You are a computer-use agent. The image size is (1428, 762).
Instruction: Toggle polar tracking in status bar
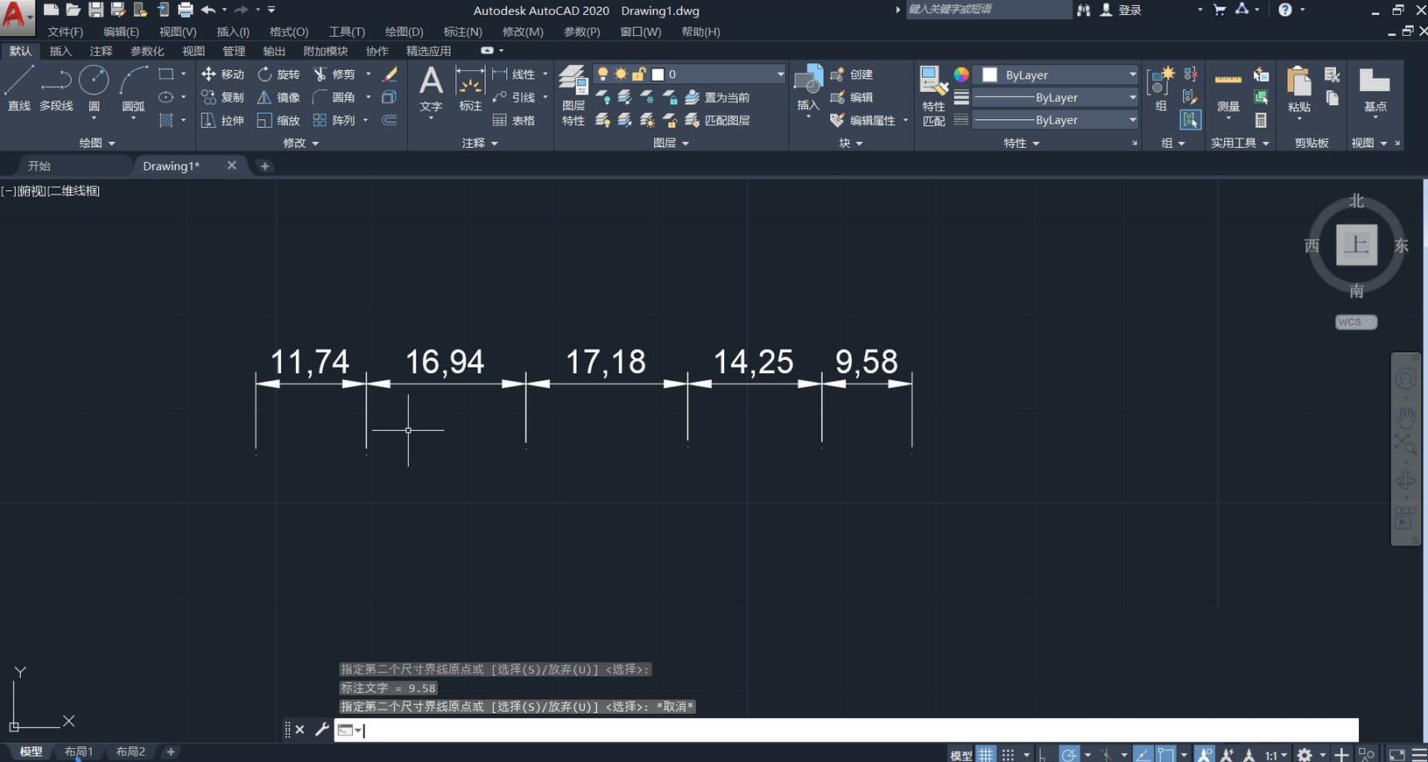[x=1069, y=754]
